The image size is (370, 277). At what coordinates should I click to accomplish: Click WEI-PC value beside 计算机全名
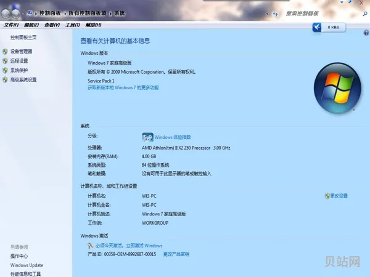pyautogui.click(x=149, y=205)
